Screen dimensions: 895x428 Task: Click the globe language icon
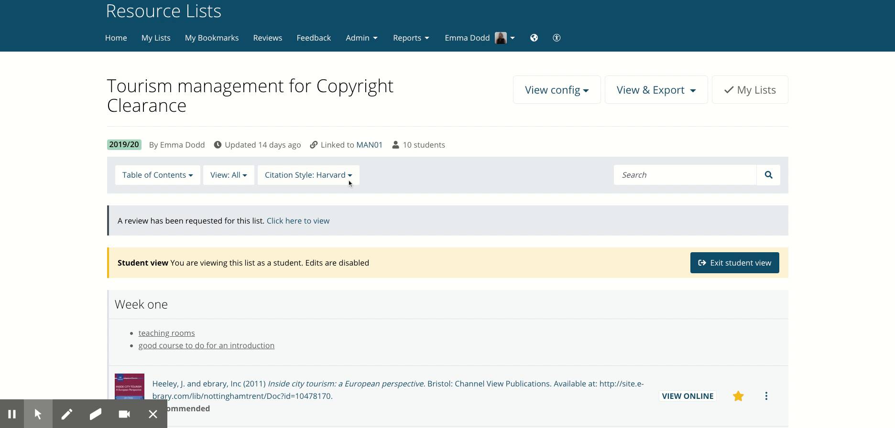pyautogui.click(x=534, y=38)
